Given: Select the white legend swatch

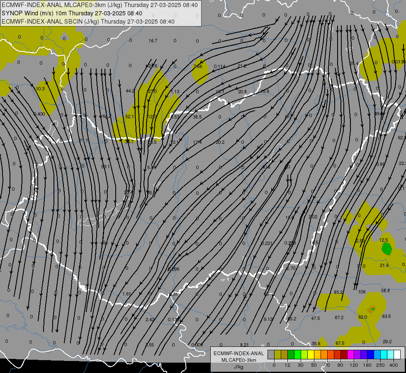Looking at the screenshot, I should click(x=397, y=354).
